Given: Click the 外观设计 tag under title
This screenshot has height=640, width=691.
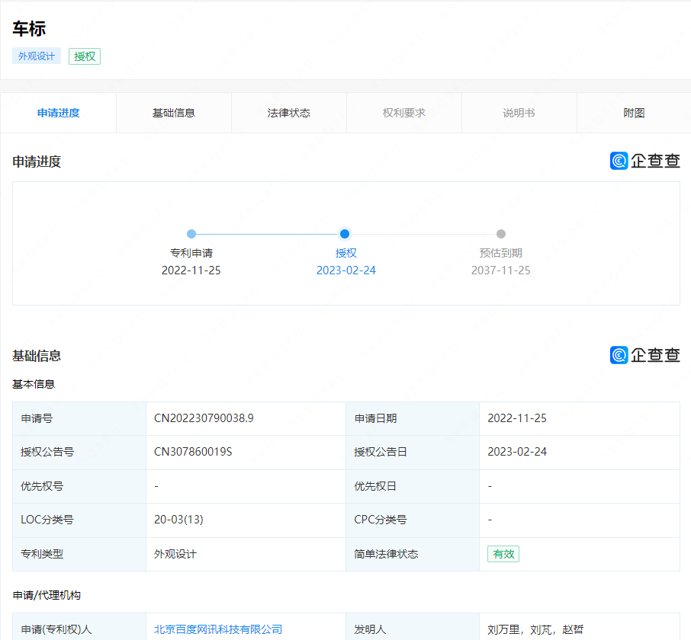Looking at the screenshot, I should click(x=37, y=56).
